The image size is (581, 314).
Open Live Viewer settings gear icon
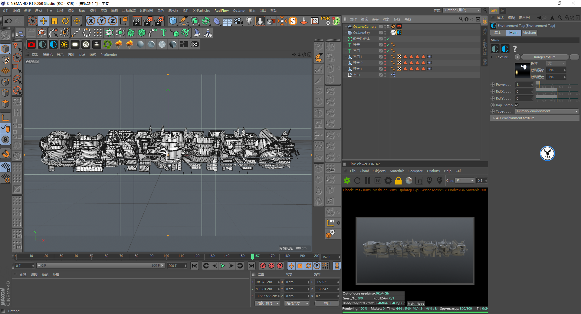pos(388,181)
